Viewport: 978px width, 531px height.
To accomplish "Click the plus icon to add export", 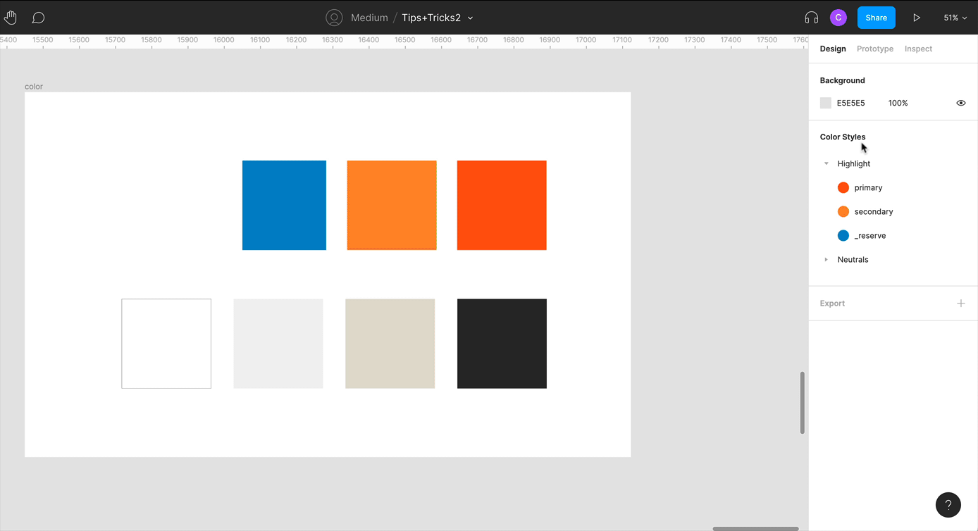I will point(960,304).
